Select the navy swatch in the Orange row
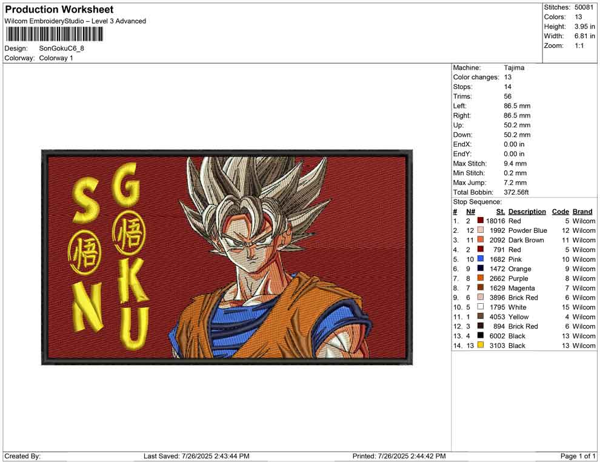600x462 pixels. click(x=480, y=269)
